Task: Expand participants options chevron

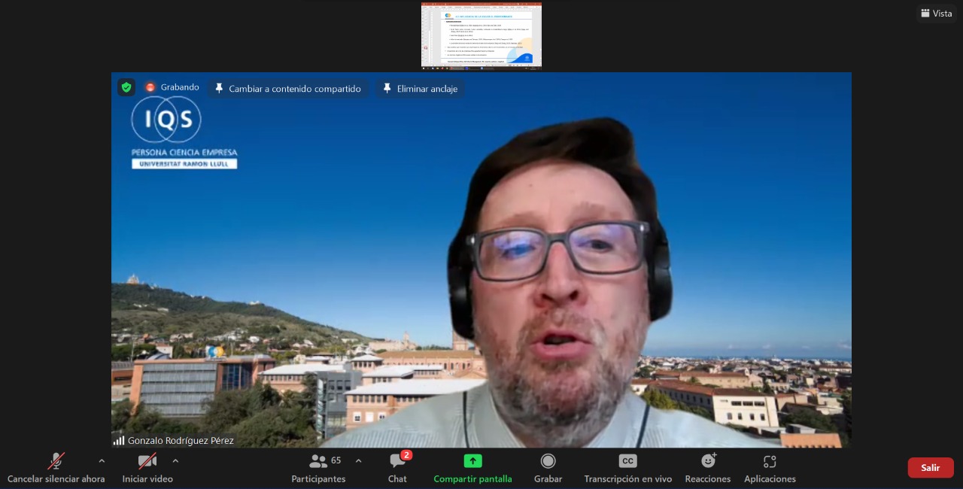Action: 358,461
